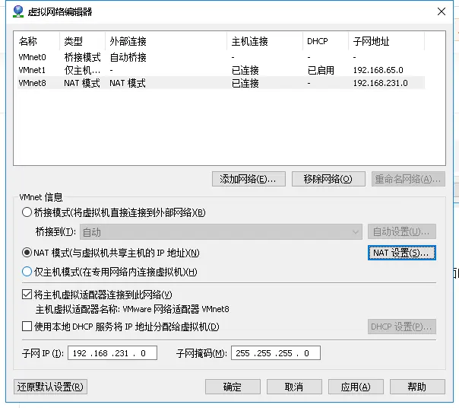This screenshot has height=408, width=459.
Task: Select NAT 模式 radio button
Action: tap(27, 253)
